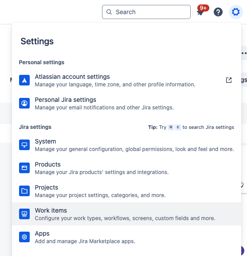The width and height of the screenshot is (247, 256).
Task: Click 'Manage your language, time zone' description
Action: (x=115, y=85)
